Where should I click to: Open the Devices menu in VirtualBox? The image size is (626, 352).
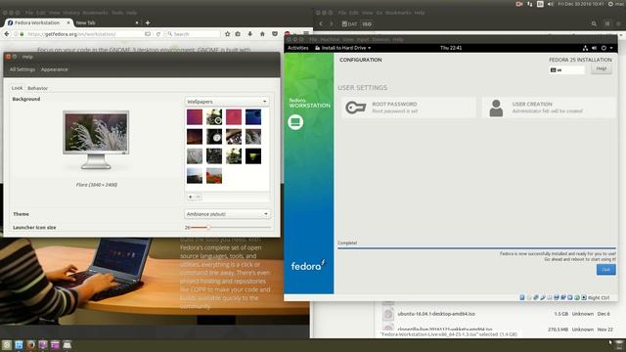pos(380,40)
